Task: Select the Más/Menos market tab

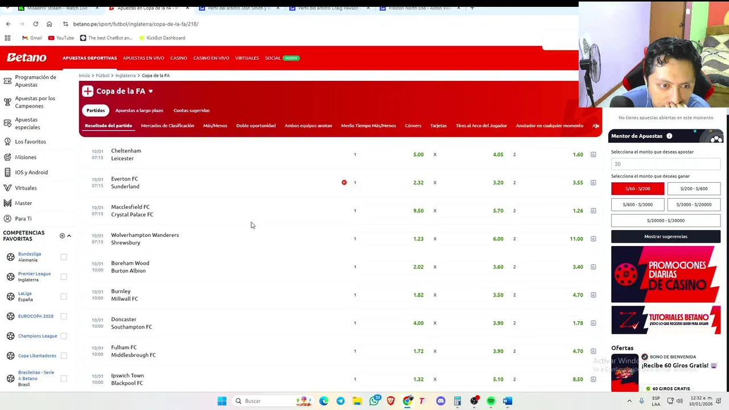Action: click(x=215, y=125)
